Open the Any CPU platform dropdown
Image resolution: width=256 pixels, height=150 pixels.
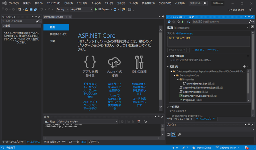tap(82, 10)
